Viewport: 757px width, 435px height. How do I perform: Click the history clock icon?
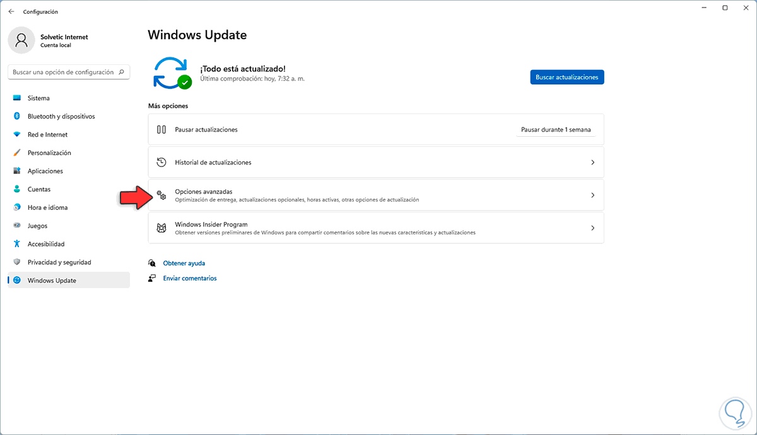pos(161,162)
